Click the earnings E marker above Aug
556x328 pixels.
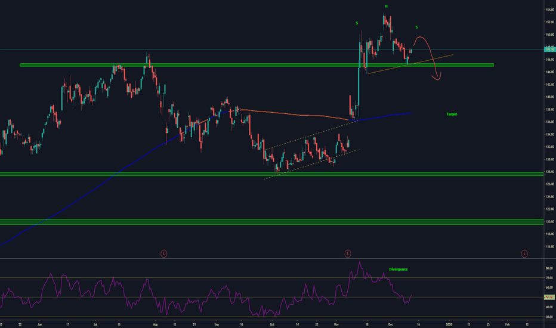pos(163,253)
